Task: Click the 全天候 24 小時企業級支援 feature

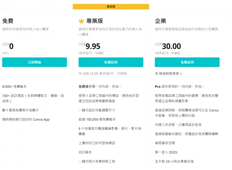Action: [174, 161]
